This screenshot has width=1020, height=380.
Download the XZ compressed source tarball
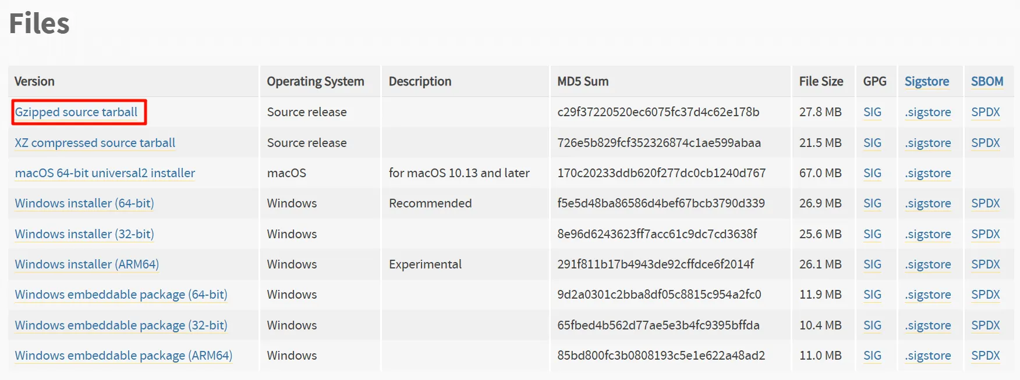[95, 143]
